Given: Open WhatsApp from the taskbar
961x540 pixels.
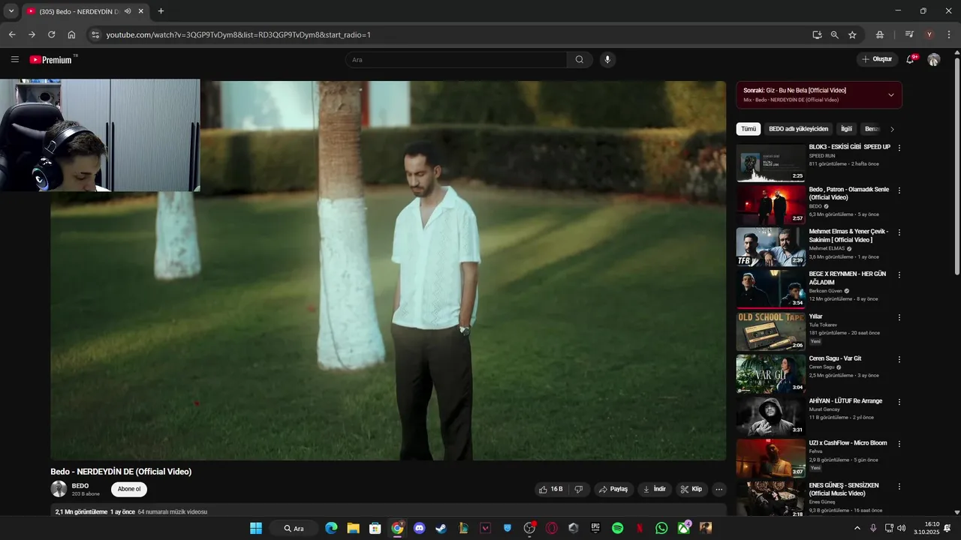Looking at the screenshot, I should click(x=661, y=528).
